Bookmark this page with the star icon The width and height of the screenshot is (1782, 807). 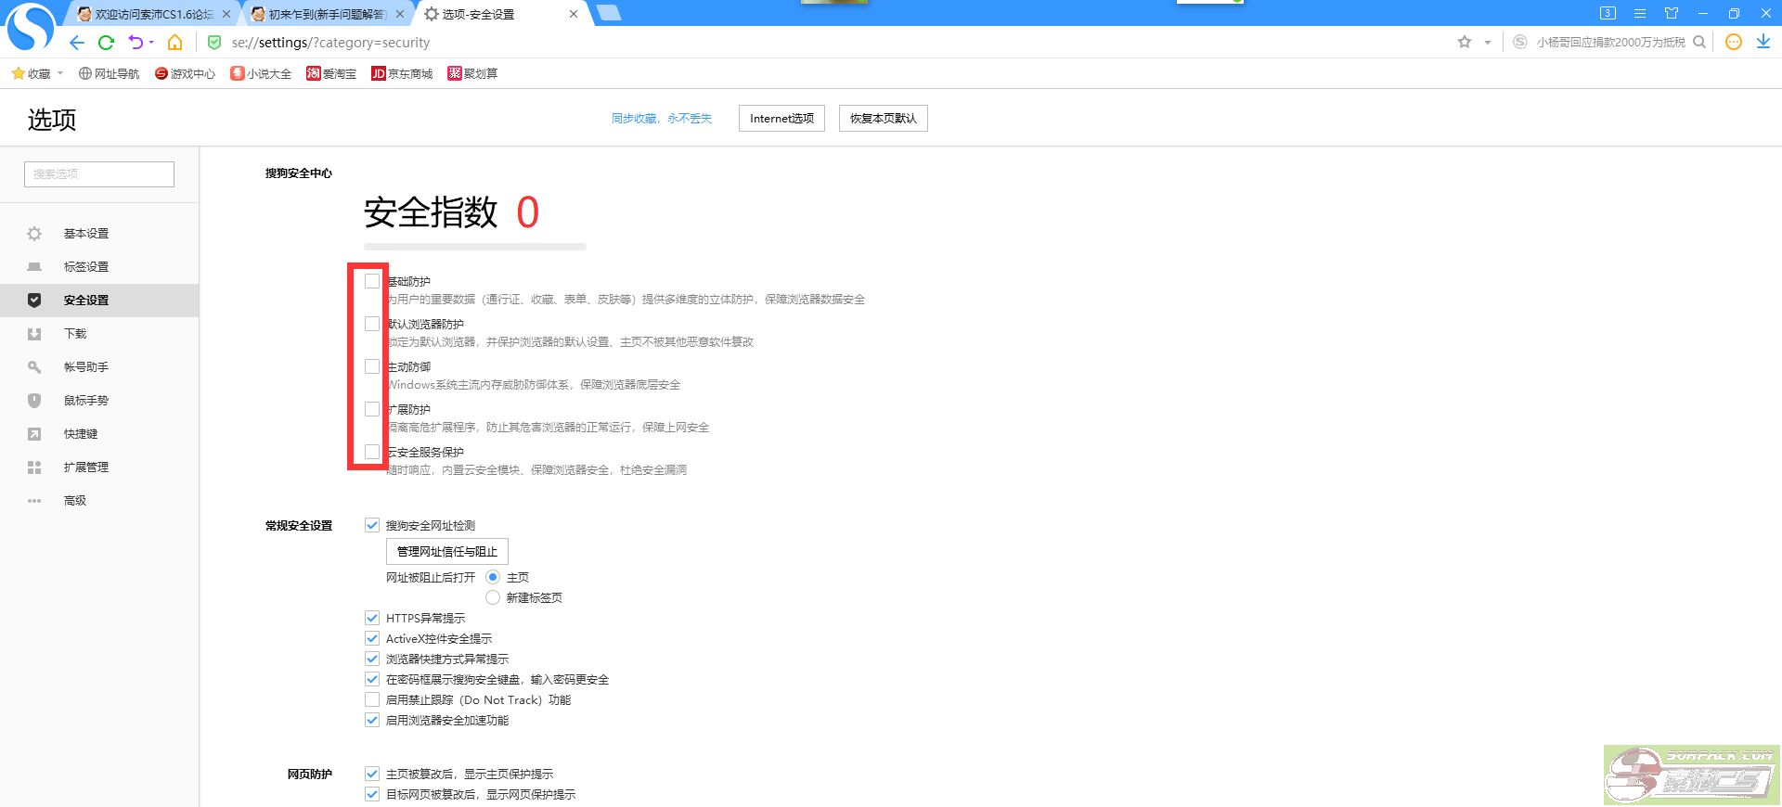[1465, 43]
